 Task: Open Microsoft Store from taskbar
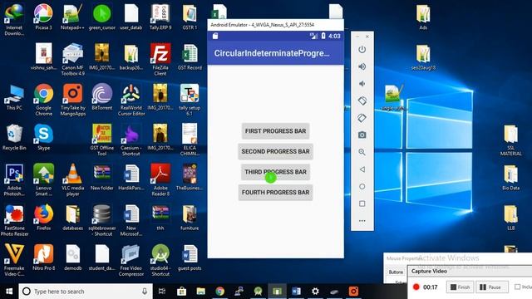181,292
